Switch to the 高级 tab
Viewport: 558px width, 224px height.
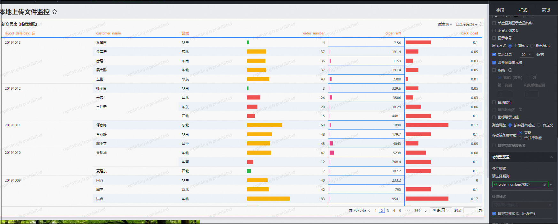(x=546, y=10)
